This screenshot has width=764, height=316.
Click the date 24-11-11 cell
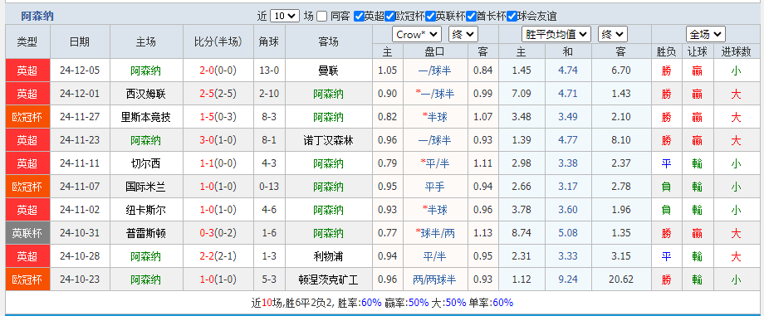coord(80,163)
